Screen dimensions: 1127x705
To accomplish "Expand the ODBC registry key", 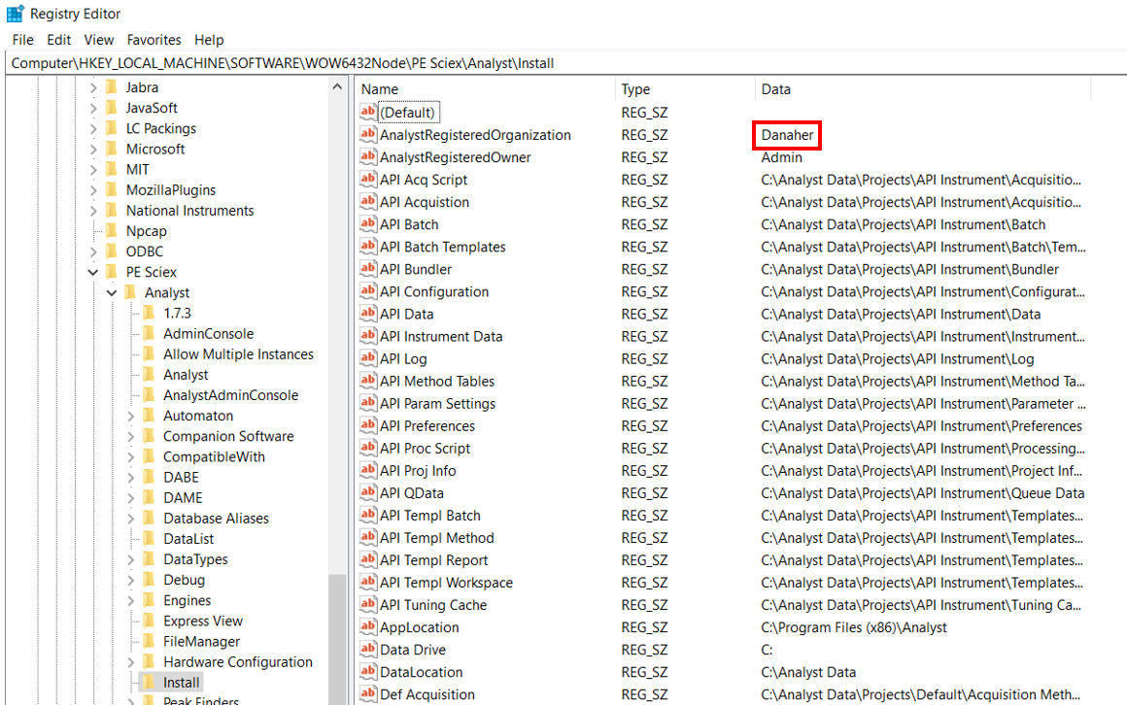I will 93,252.
